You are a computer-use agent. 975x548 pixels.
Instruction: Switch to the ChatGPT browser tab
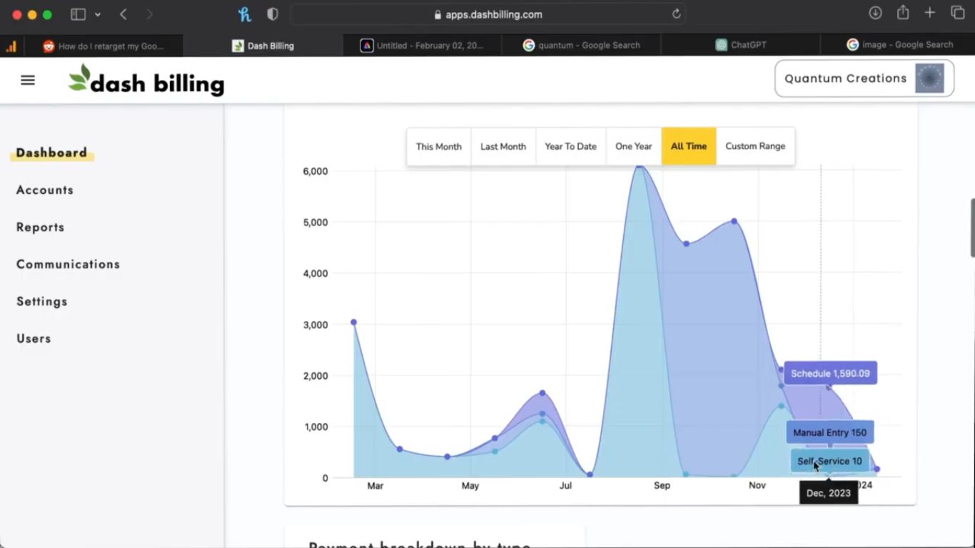[741, 45]
